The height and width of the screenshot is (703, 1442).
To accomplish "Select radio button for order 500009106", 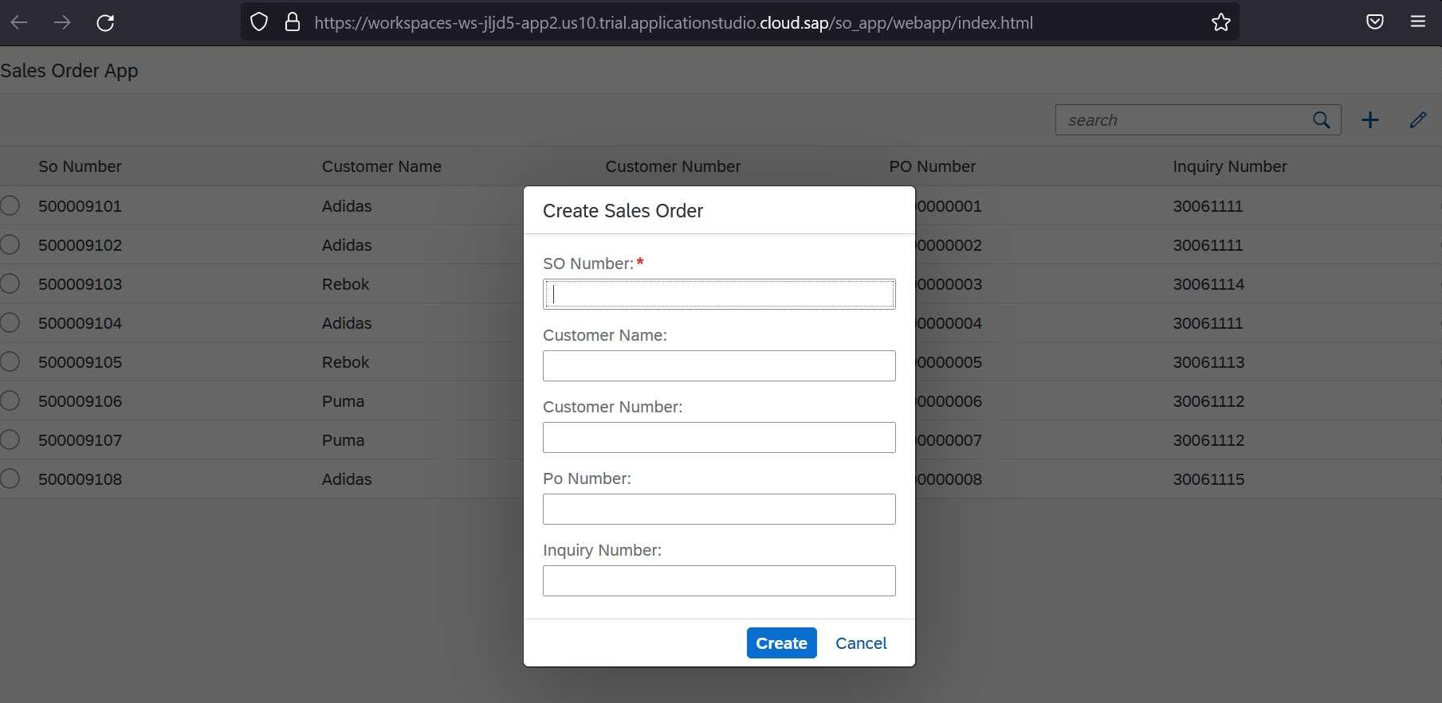I will (10, 401).
